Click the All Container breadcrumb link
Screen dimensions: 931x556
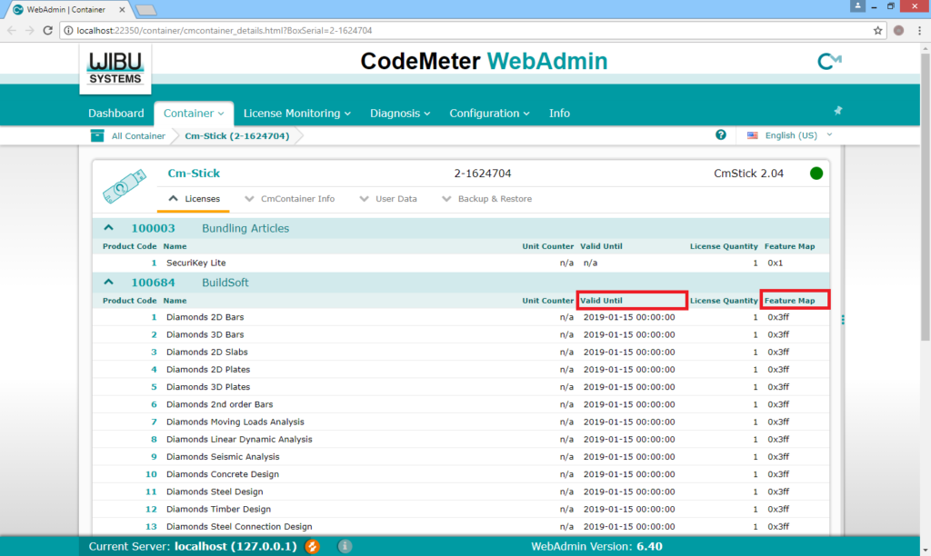tap(141, 134)
